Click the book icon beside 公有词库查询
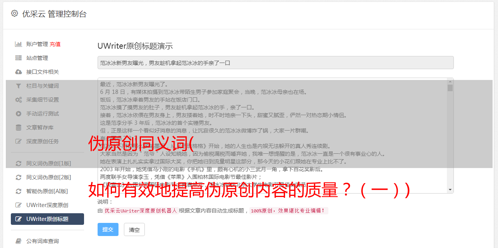This screenshot has width=498, height=248. click(x=18, y=241)
